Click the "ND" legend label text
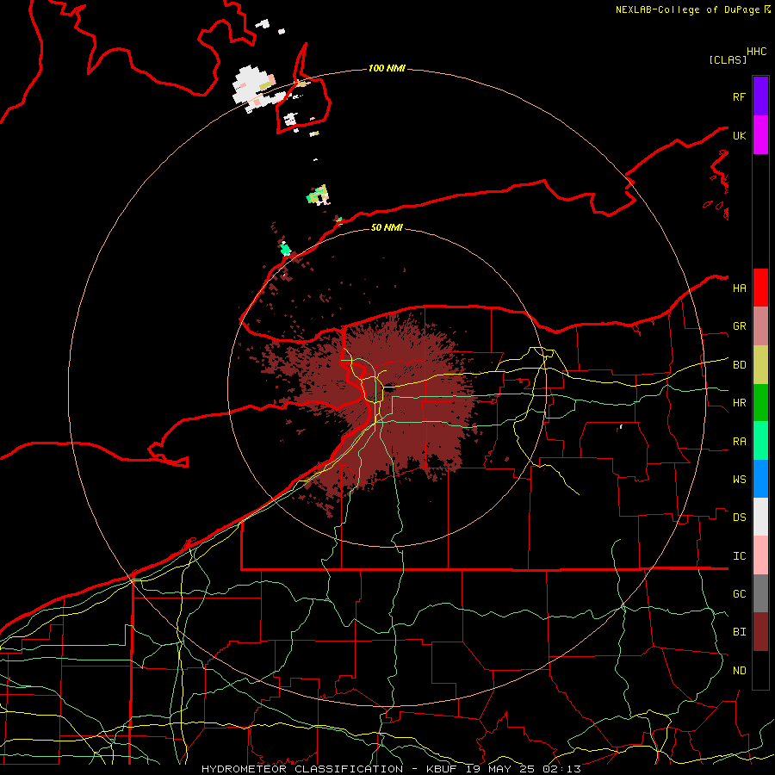Image resolution: width=775 pixels, height=775 pixels. tap(739, 670)
